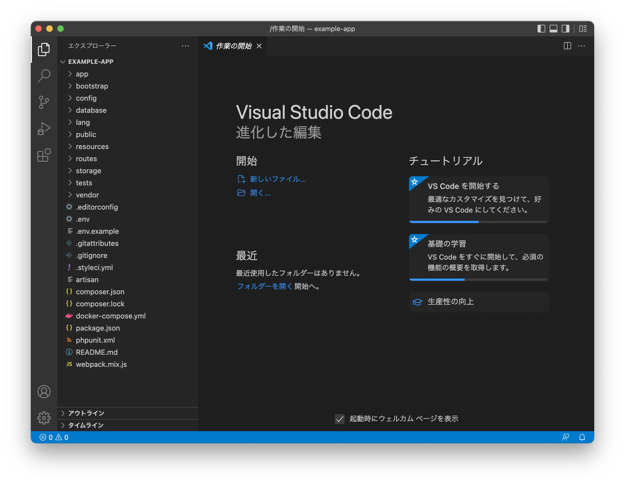
Task: Close the window with red button
Action: pyautogui.click(x=39, y=29)
